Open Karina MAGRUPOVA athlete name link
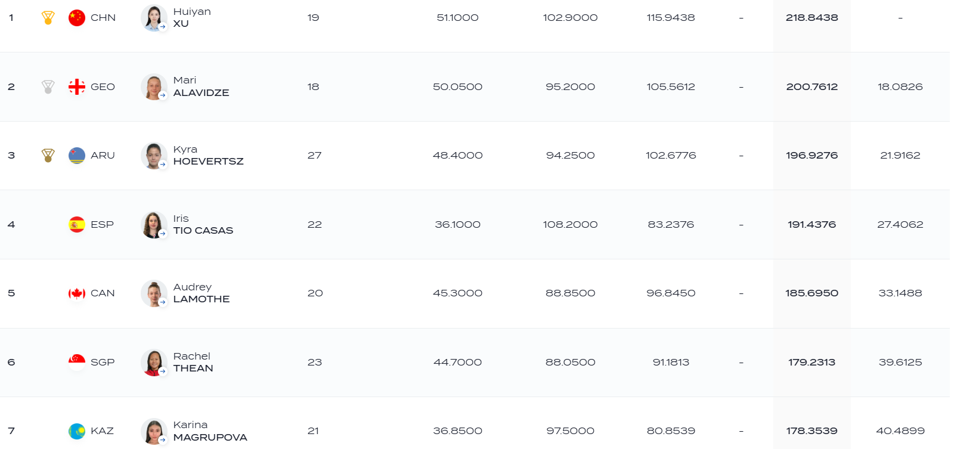This screenshot has width=979, height=449. click(210, 431)
